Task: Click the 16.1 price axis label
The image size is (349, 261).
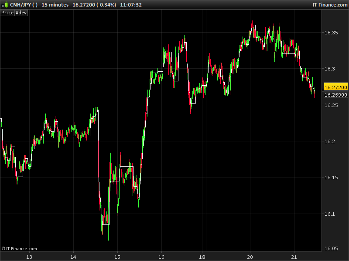Action: coord(330,214)
